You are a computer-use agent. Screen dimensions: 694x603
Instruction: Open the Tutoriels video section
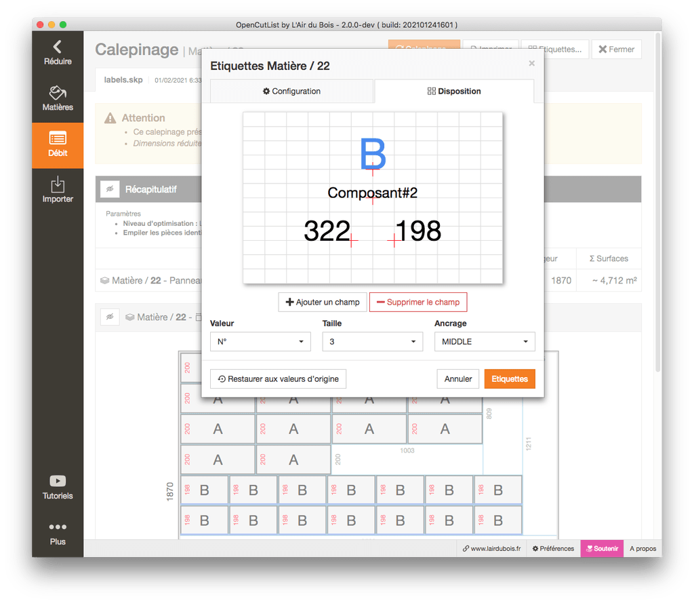pos(58,488)
